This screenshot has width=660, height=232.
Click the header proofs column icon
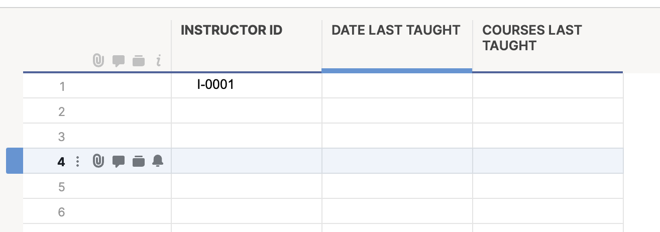(139, 61)
